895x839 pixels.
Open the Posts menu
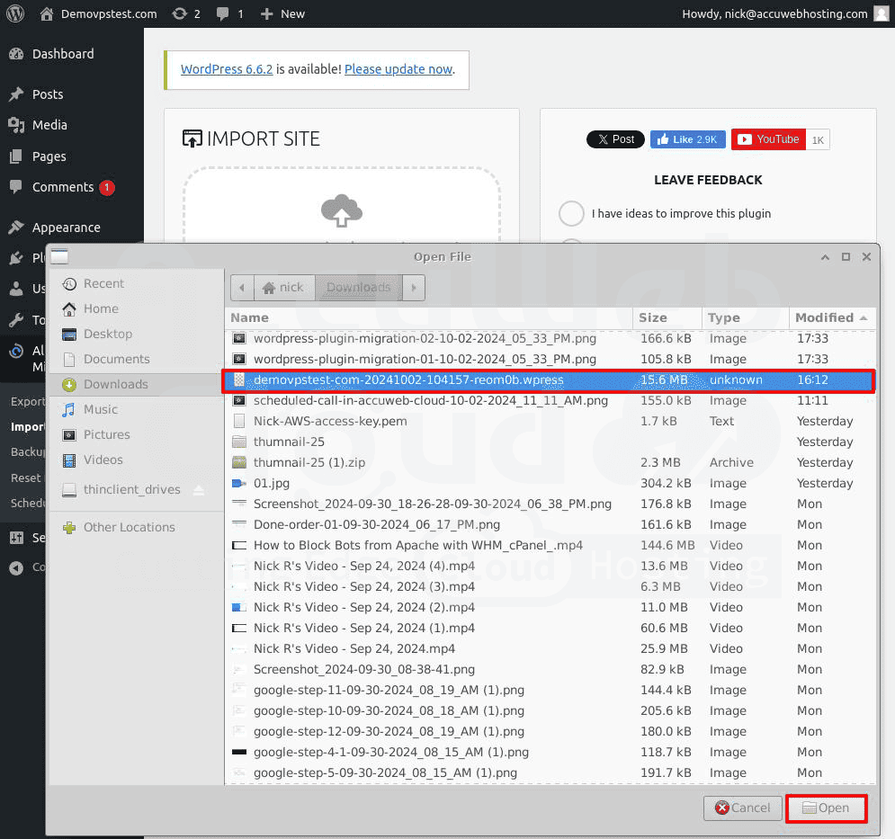tap(48, 94)
